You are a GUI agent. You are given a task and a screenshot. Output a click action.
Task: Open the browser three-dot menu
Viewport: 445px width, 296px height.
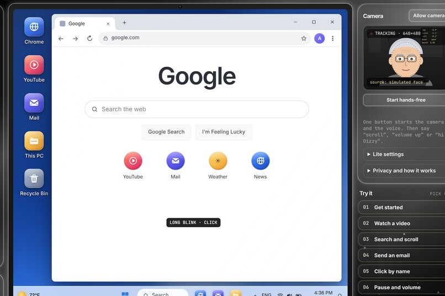[x=332, y=38]
